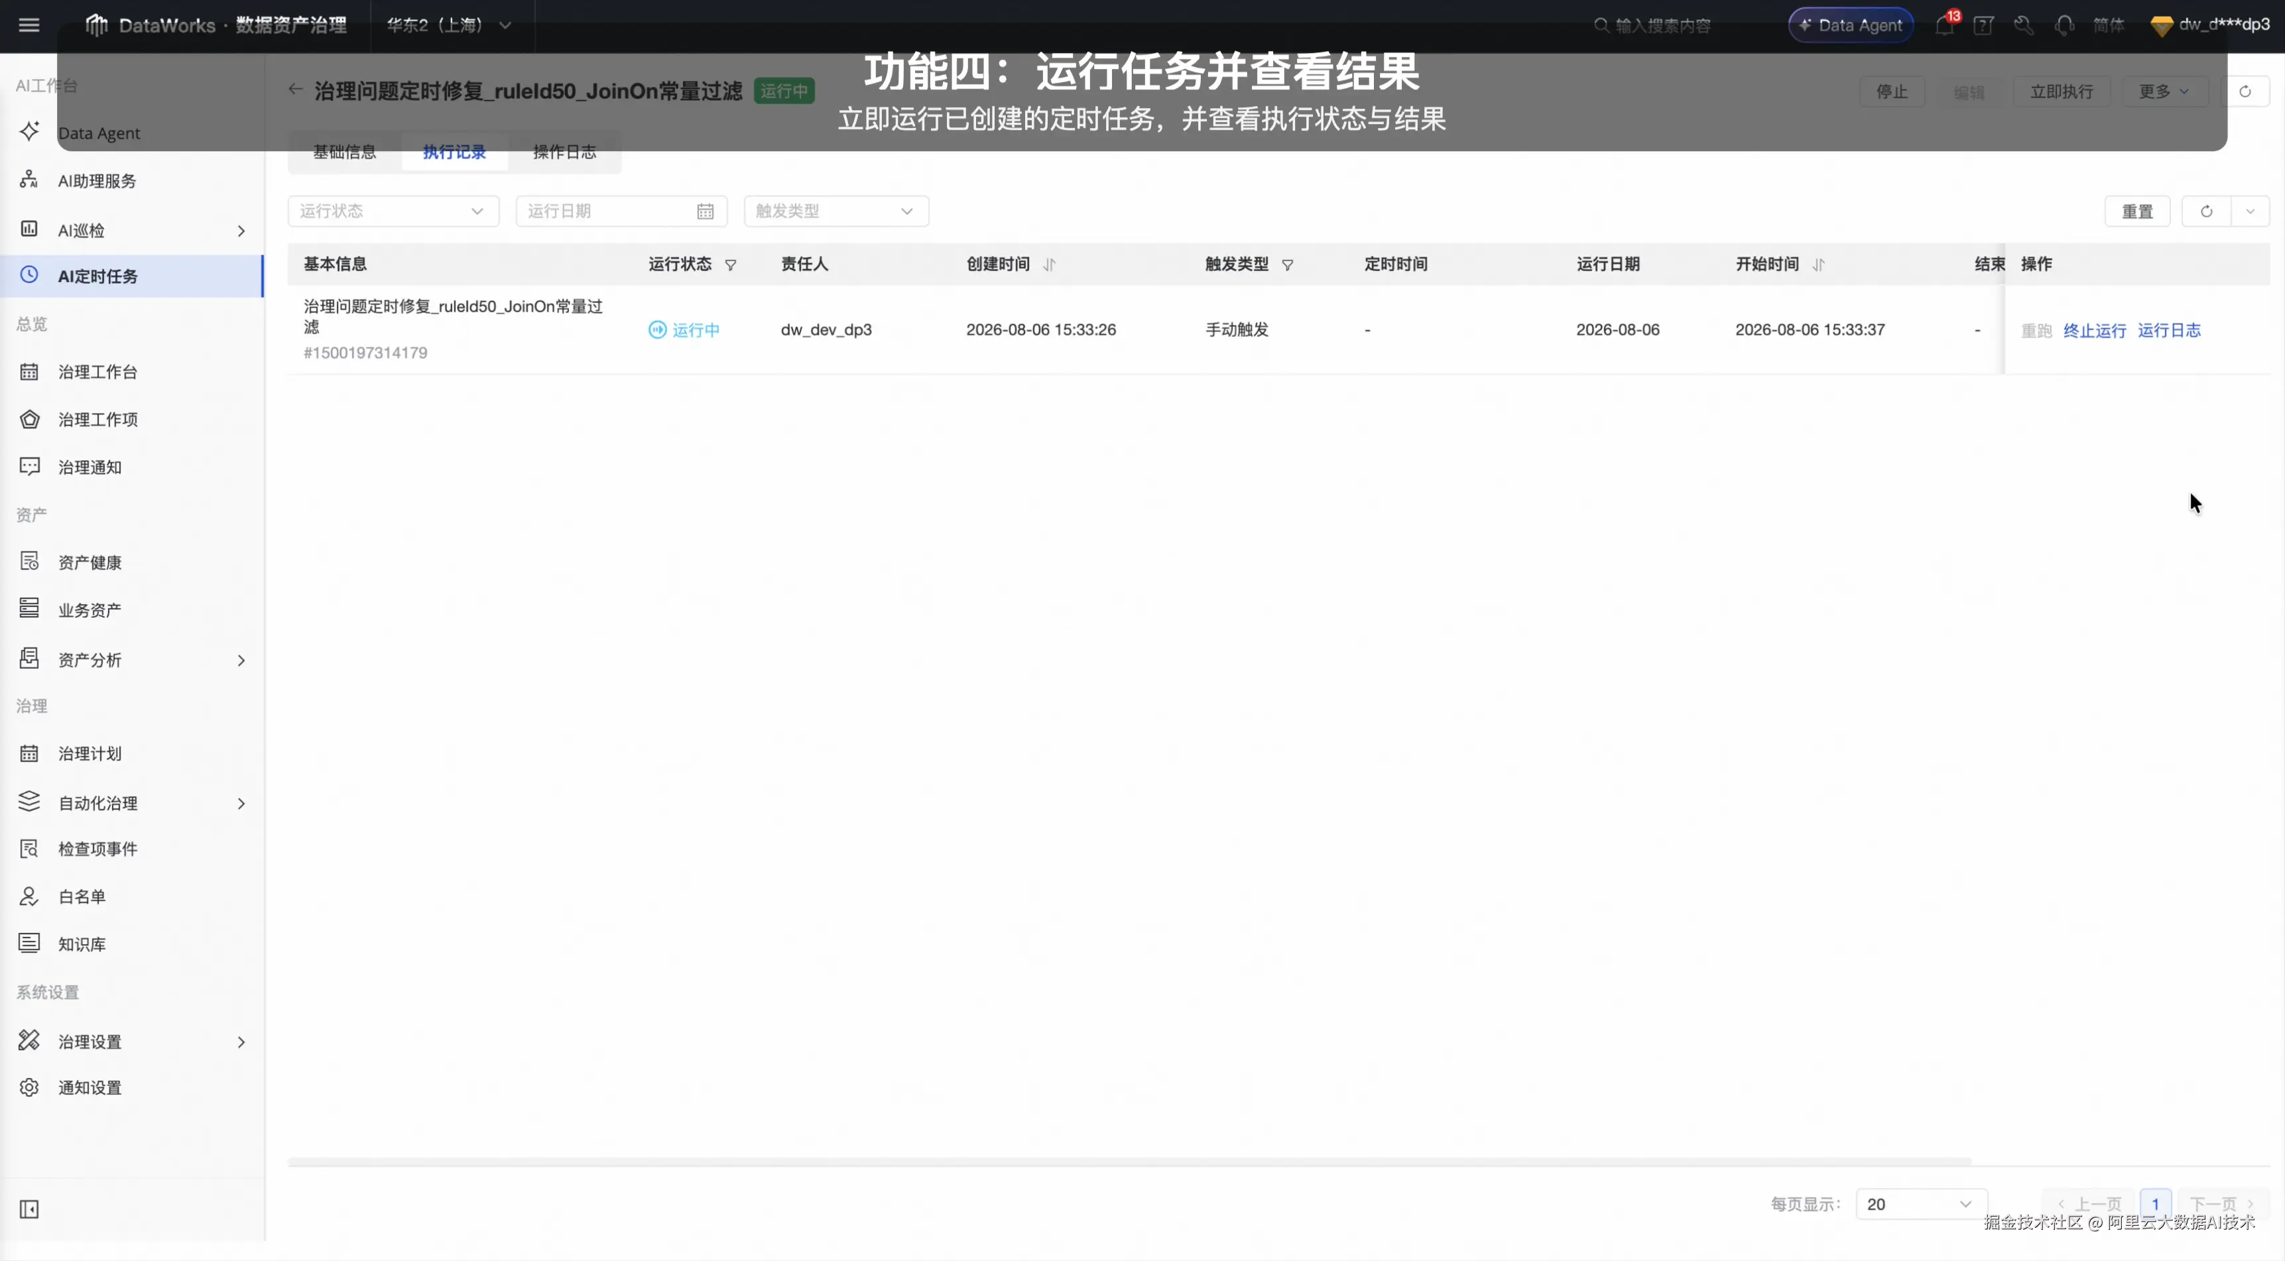Click the 运行中 status in the table row
2285x1261 pixels.
[x=684, y=330]
